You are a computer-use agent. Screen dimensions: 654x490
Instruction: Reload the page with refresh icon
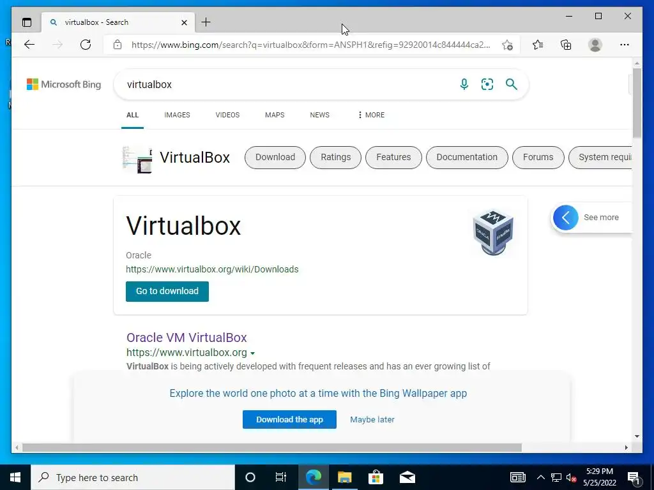(x=86, y=45)
